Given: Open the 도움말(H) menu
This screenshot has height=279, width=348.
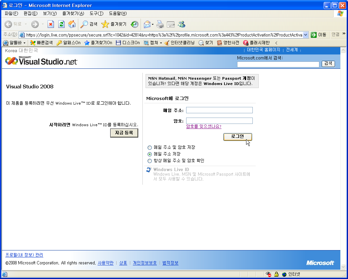Looking at the screenshot, I should pos(118,14).
